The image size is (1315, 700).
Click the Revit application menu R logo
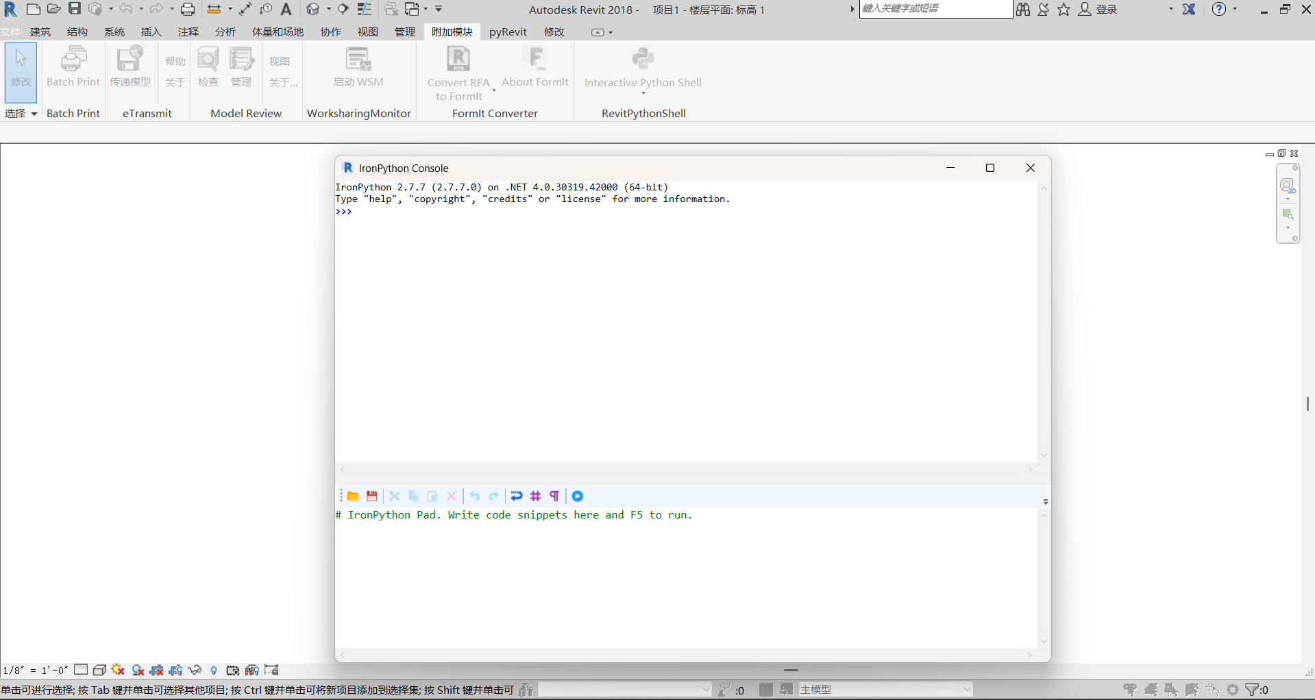coord(10,9)
